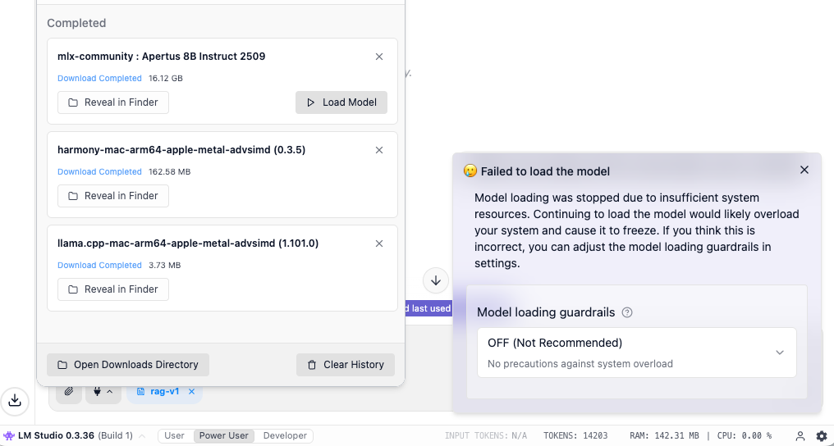
Task: Reveal llama.cpp-mac-arm64 runtime in Finder
Action: pos(113,289)
